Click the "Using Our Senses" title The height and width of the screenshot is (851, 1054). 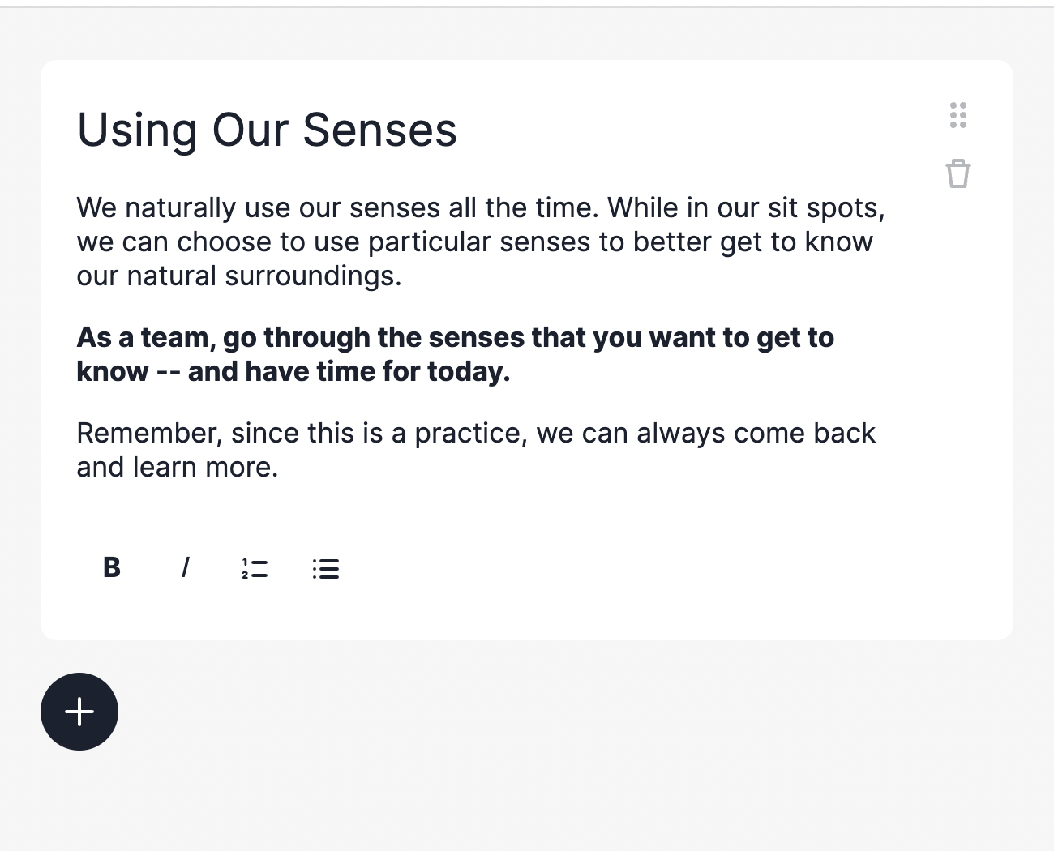[267, 130]
